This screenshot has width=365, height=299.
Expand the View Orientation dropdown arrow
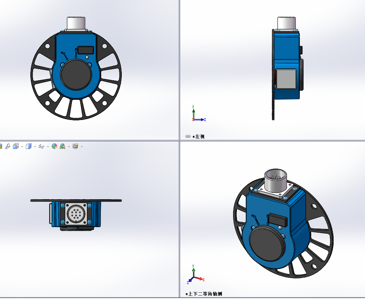[22, 147]
